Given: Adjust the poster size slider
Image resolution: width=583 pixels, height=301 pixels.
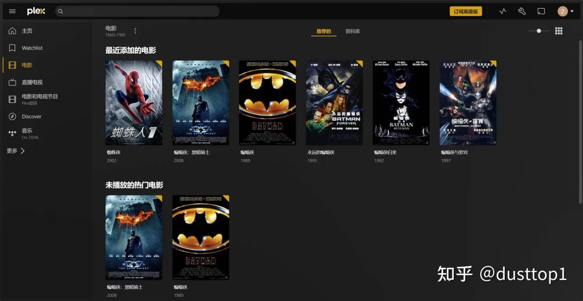Looking at the screenshot, I should [539, 31].
